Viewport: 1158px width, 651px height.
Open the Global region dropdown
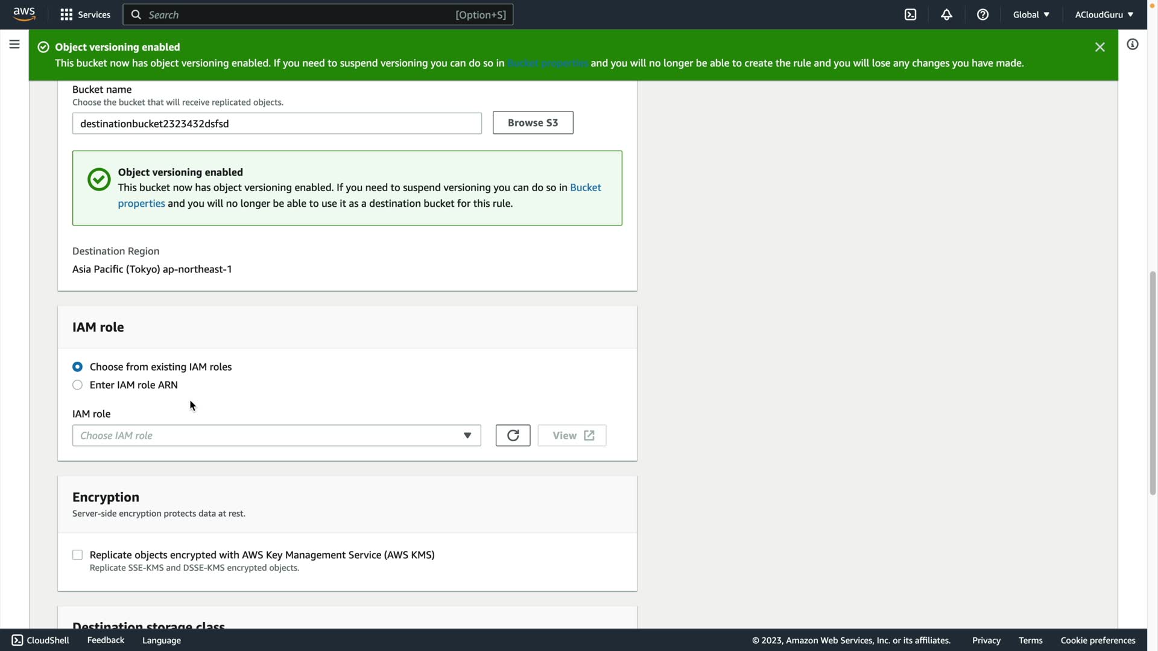pyautogui.click(x=1031, y=14)
